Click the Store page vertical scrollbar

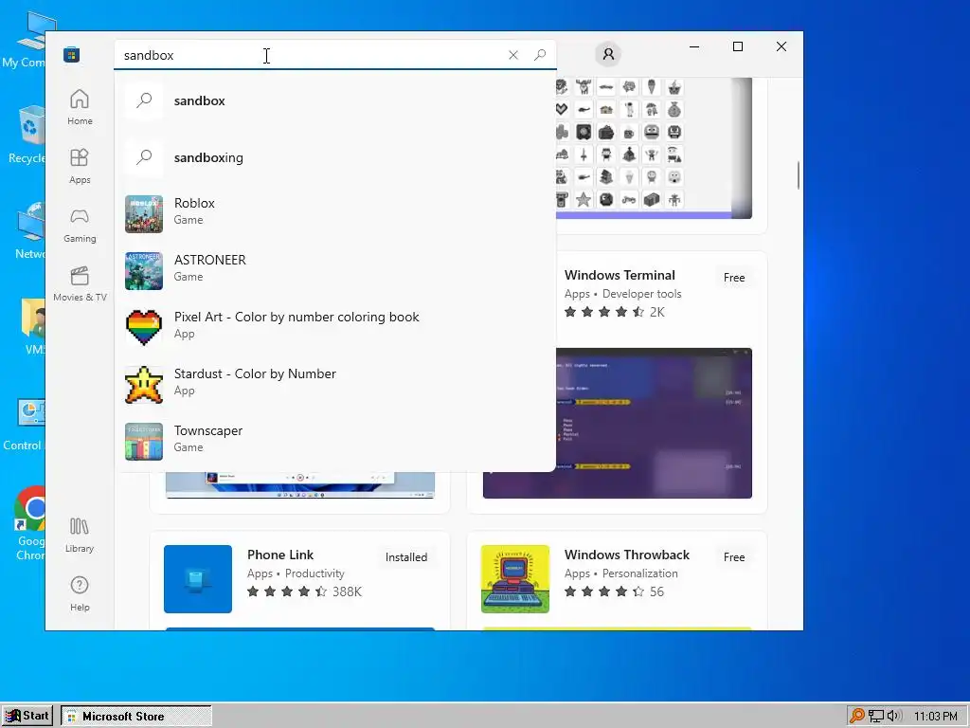pos(798,175)
